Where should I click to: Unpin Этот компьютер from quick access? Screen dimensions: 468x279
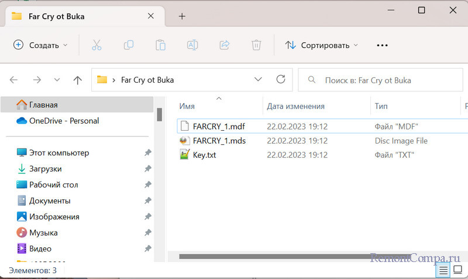coord(148,153)
